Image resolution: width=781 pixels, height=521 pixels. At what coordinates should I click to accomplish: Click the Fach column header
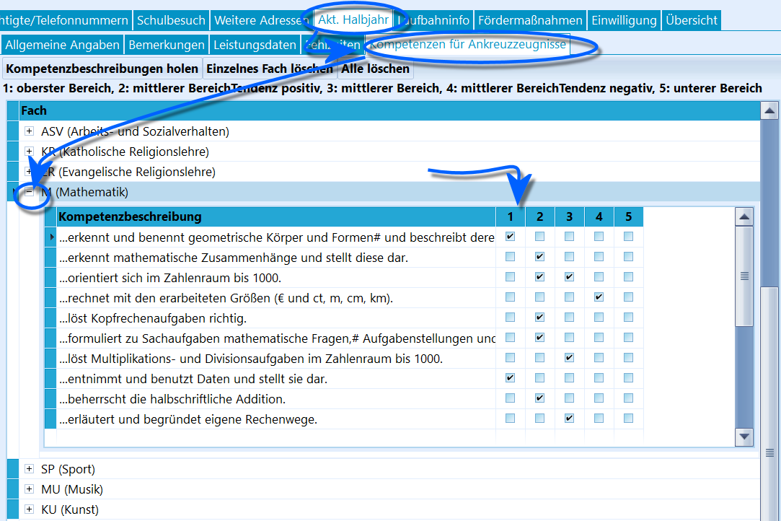389,110
